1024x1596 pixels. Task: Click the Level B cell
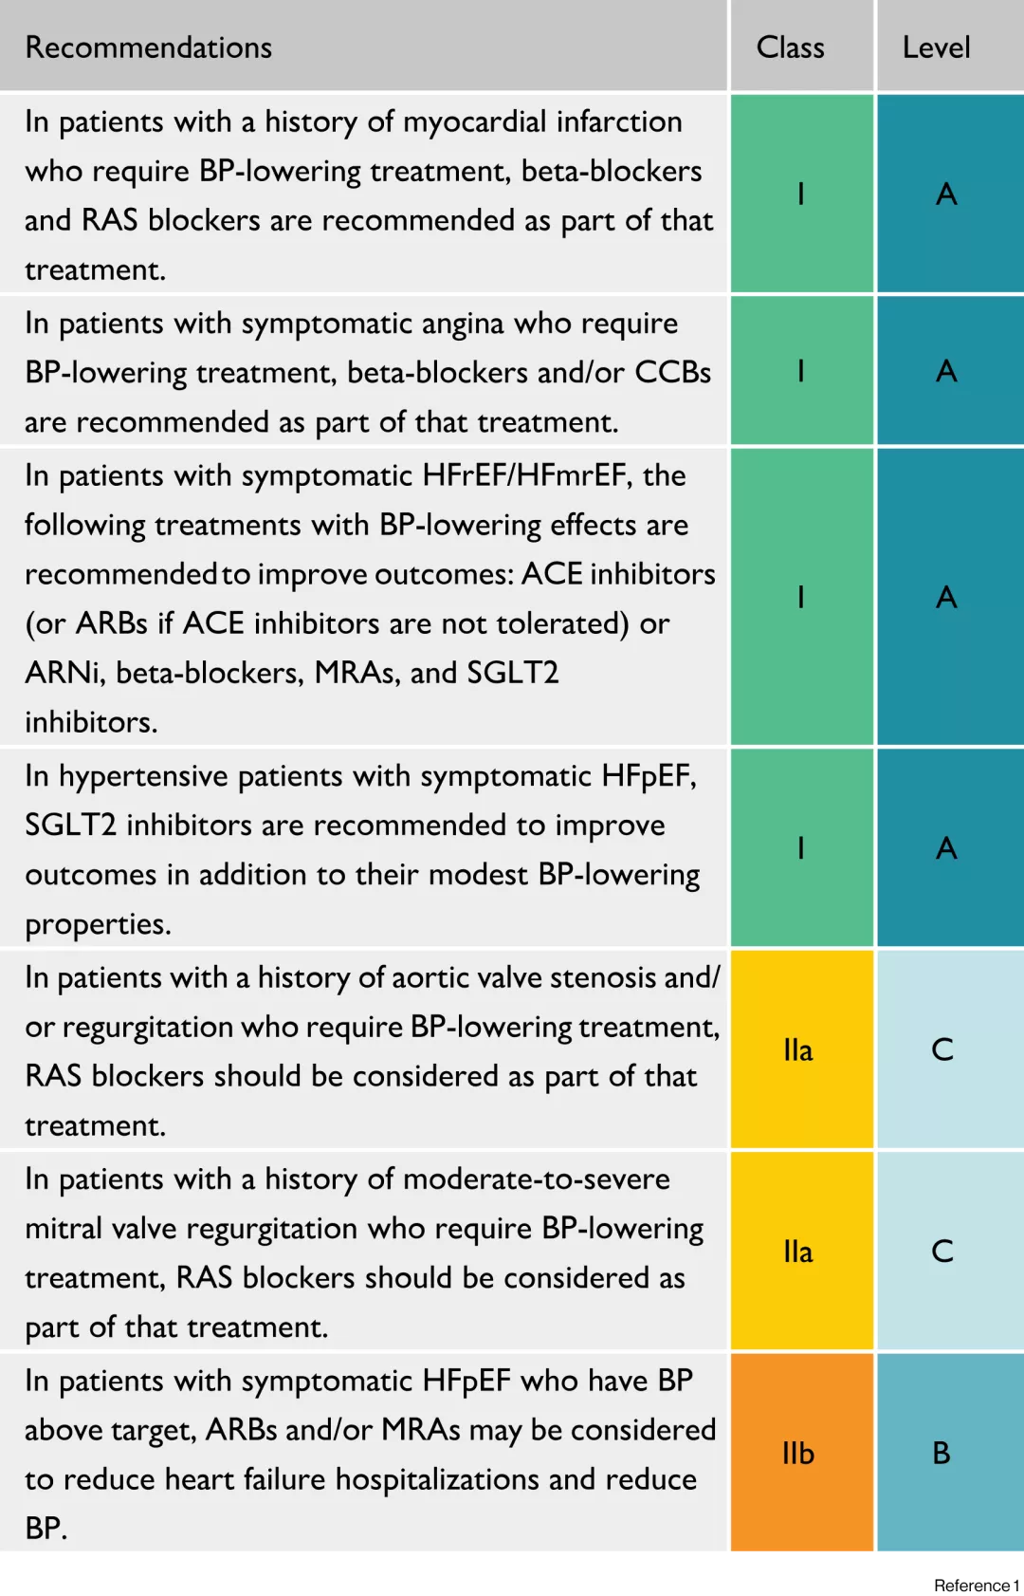(942, 1453)
